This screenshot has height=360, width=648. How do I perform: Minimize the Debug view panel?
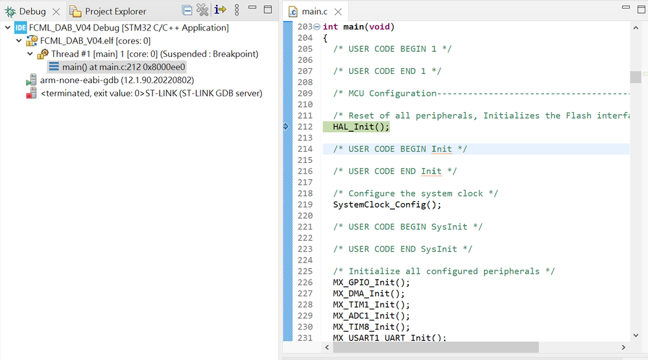(252, 7)
